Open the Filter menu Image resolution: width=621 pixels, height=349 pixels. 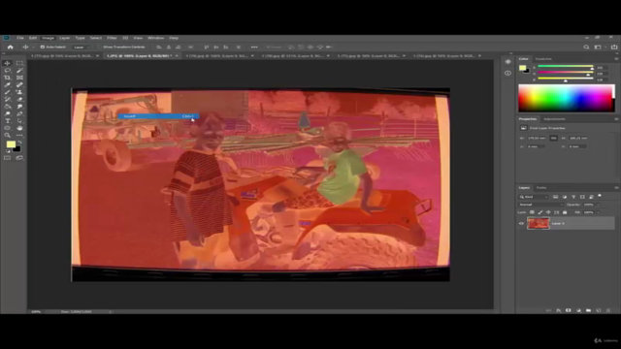(x=112, y=38)
